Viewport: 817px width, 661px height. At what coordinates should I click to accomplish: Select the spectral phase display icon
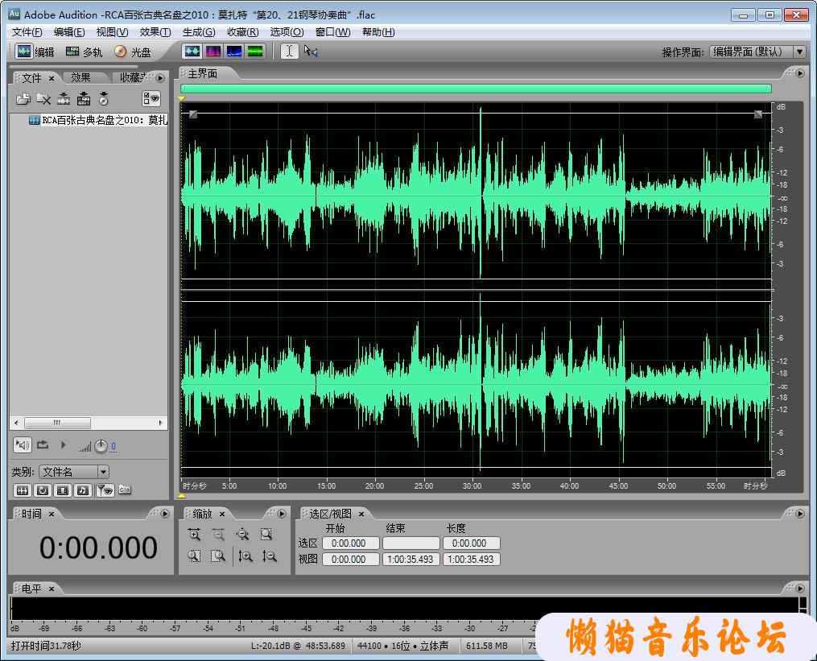tap(255, 51)
